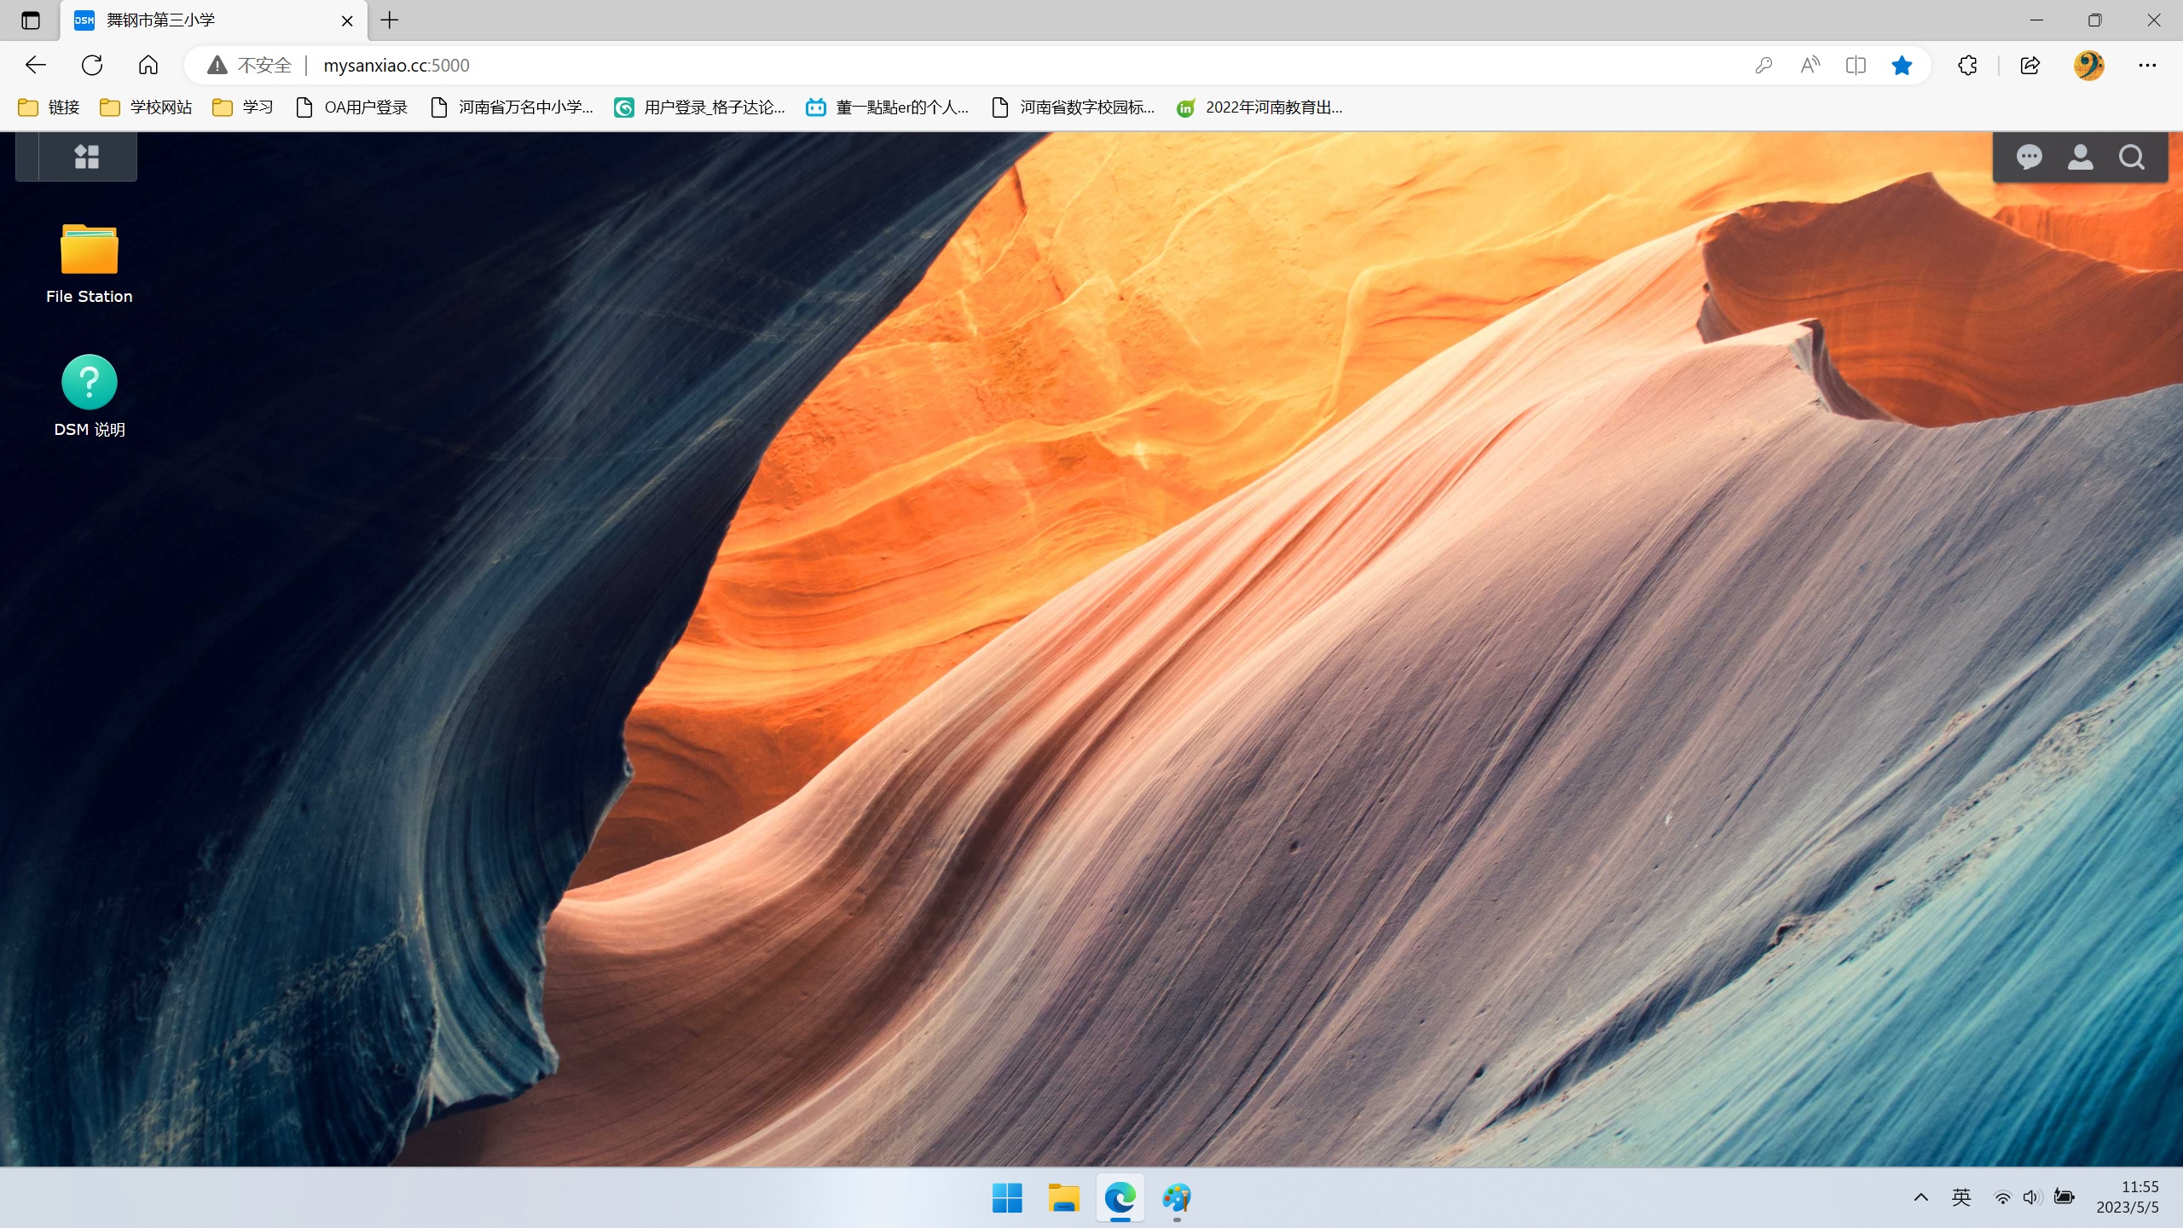Open DSM notifications chat bubble icon
Viewport: 2183px width, 1228px height.
tap(2029, 157)
